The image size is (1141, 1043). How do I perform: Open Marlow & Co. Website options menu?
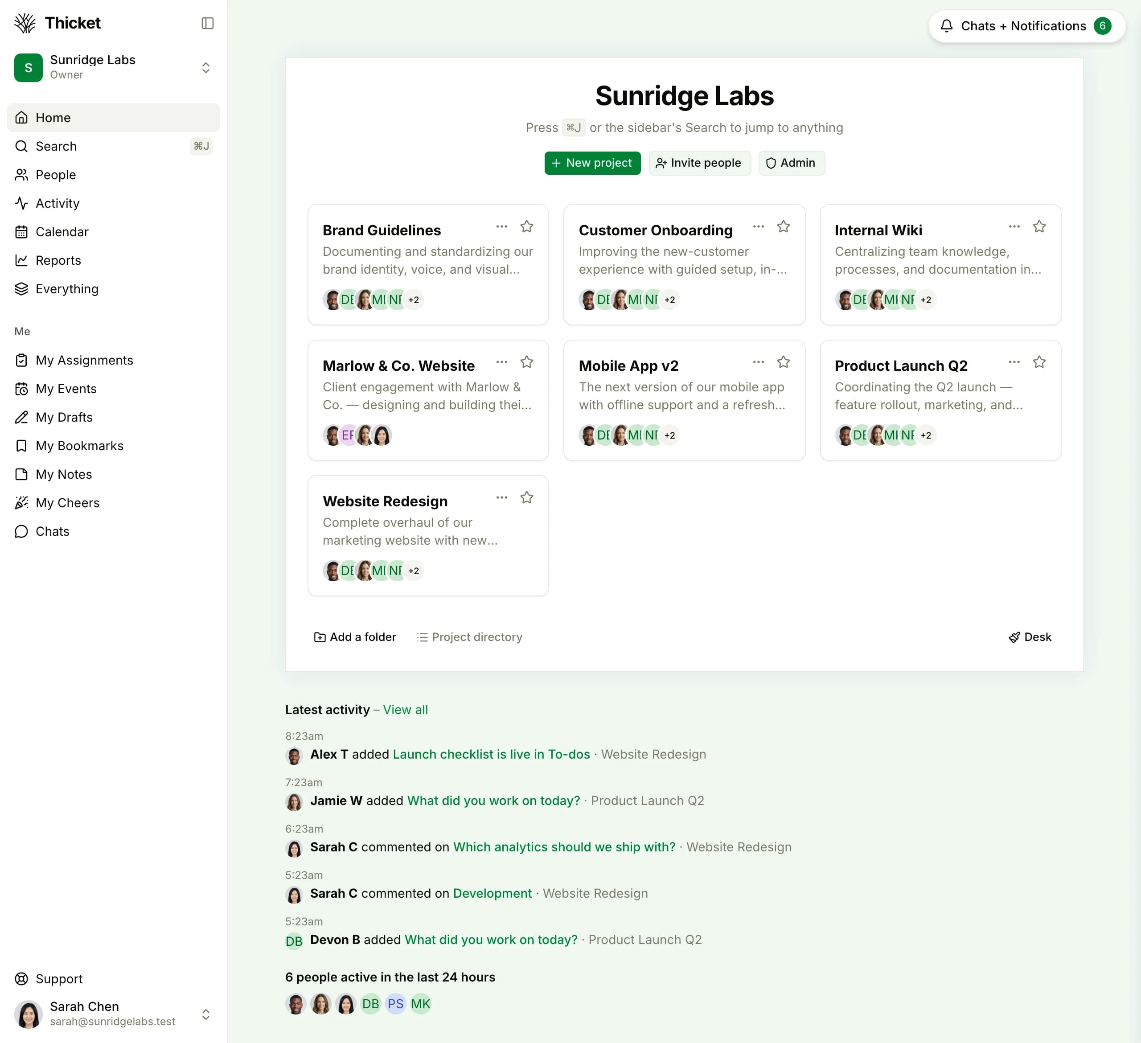click(501, 362)
